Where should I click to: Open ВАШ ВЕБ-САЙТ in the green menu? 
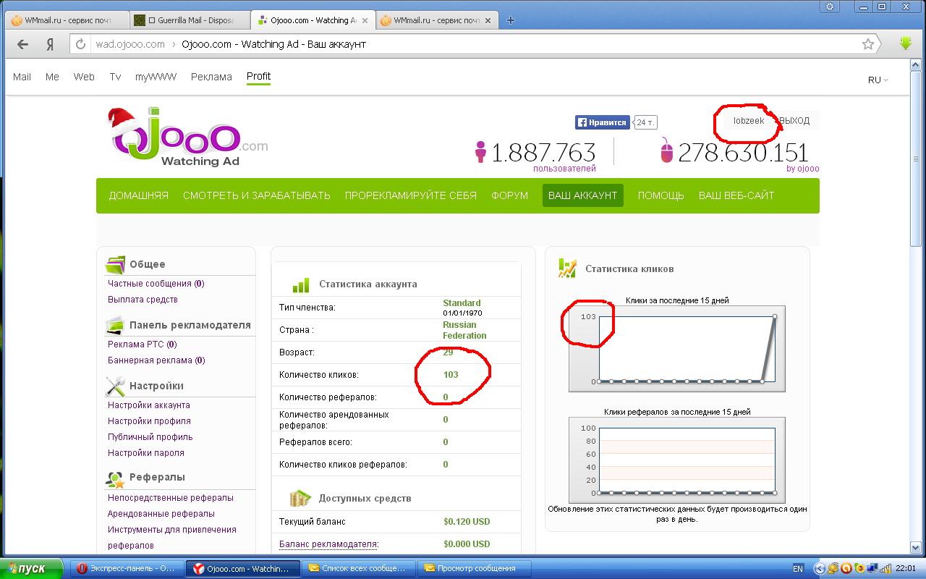(736, 195)
